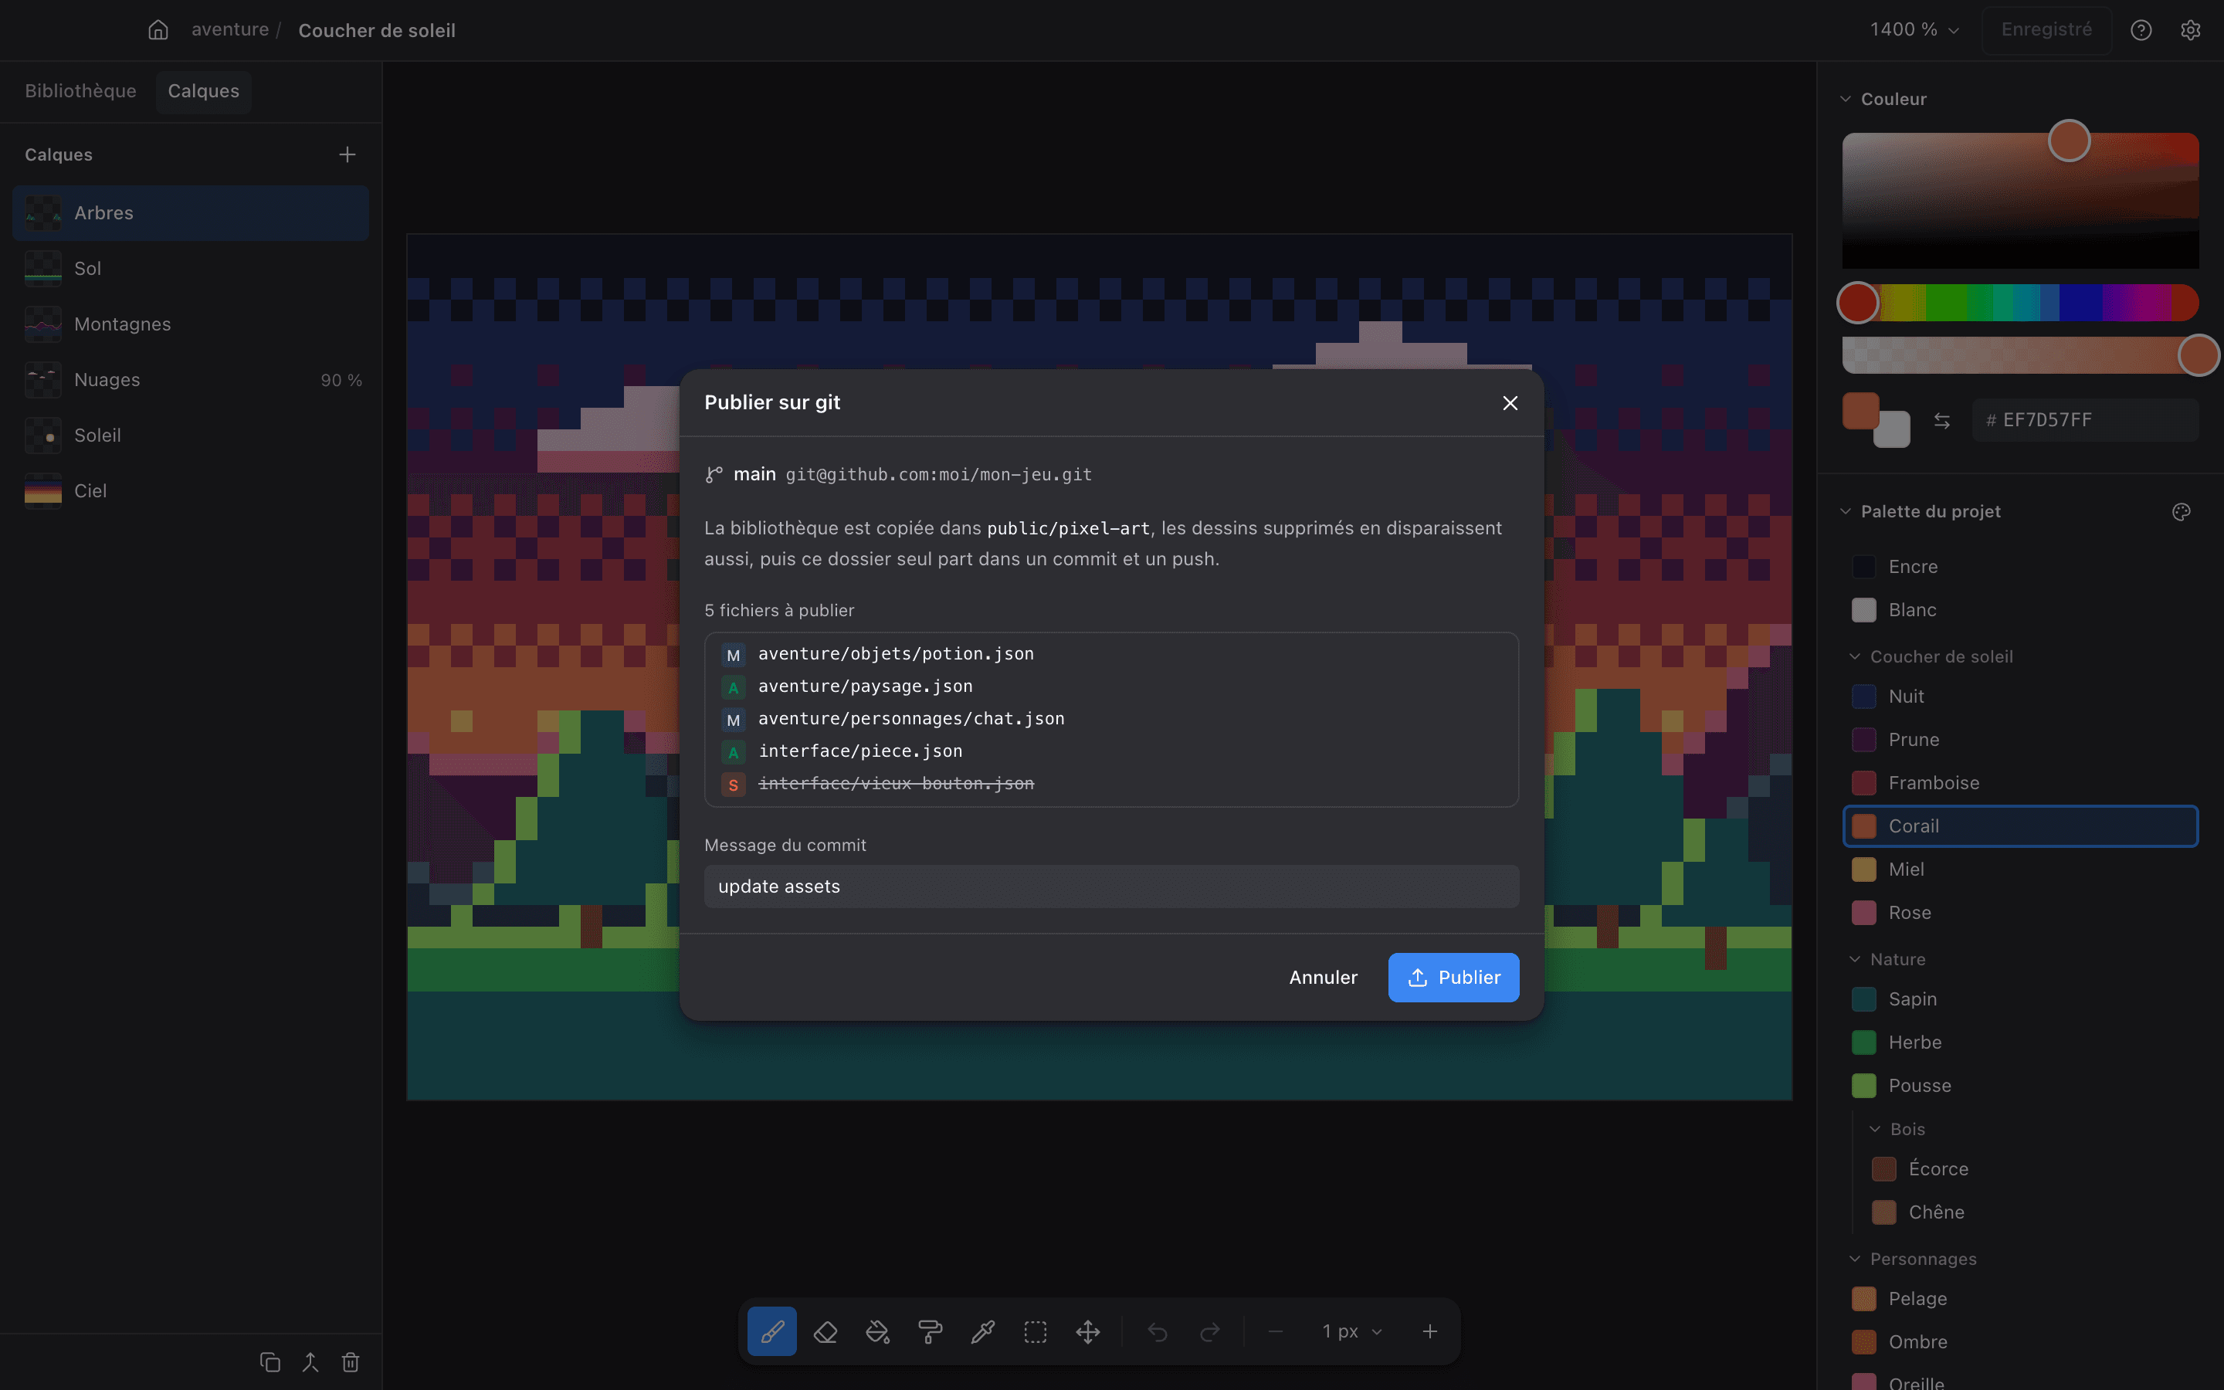Duplicate the selected layer
The image size is (2224, 1390).
pos(270,1361)
